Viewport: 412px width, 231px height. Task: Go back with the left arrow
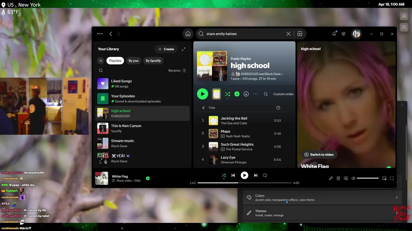point(111,34)
